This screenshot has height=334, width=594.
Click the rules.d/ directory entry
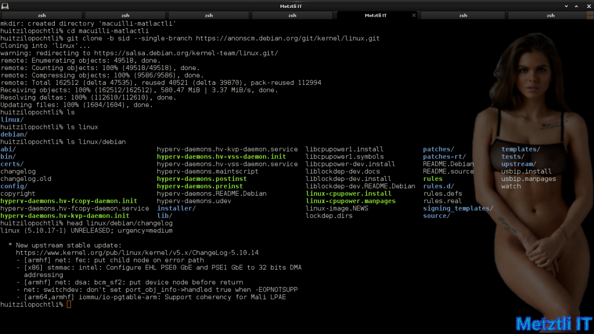click(x=439, y=186)
